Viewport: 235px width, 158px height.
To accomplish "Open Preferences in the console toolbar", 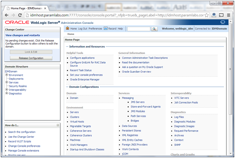I will pos(95,28).
